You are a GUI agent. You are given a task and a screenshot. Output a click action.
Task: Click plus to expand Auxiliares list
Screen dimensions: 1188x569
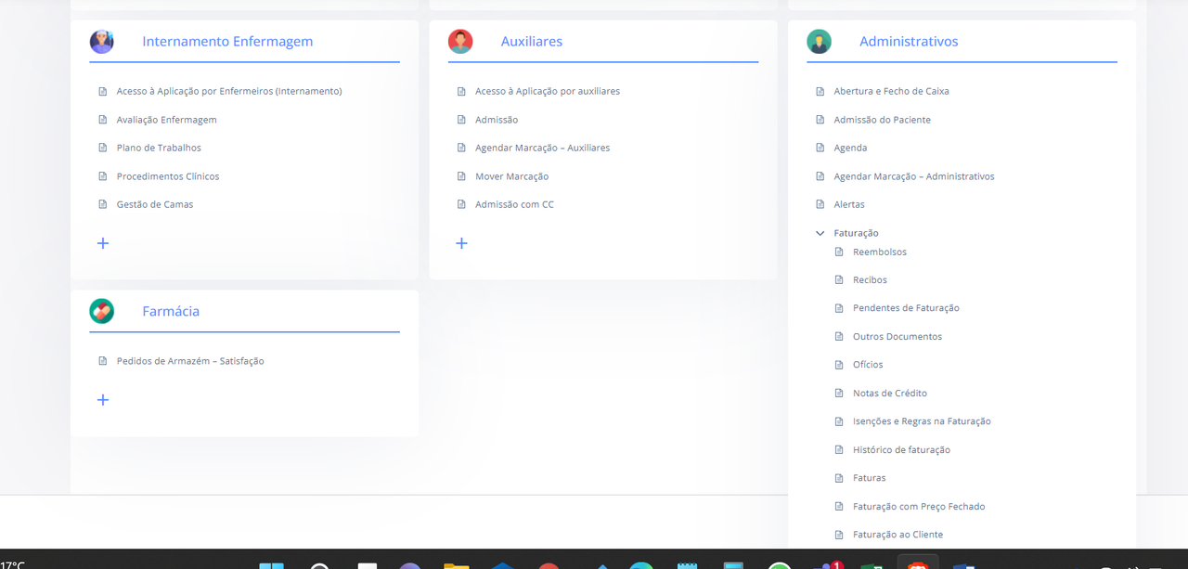point(461,243)
